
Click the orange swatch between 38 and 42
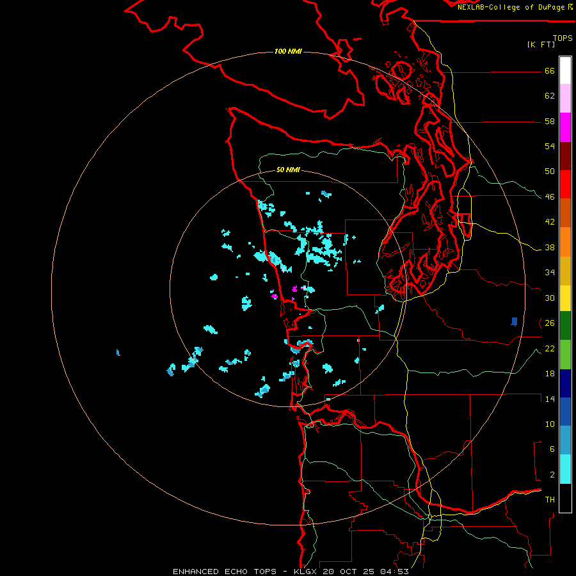coord(565,242)
